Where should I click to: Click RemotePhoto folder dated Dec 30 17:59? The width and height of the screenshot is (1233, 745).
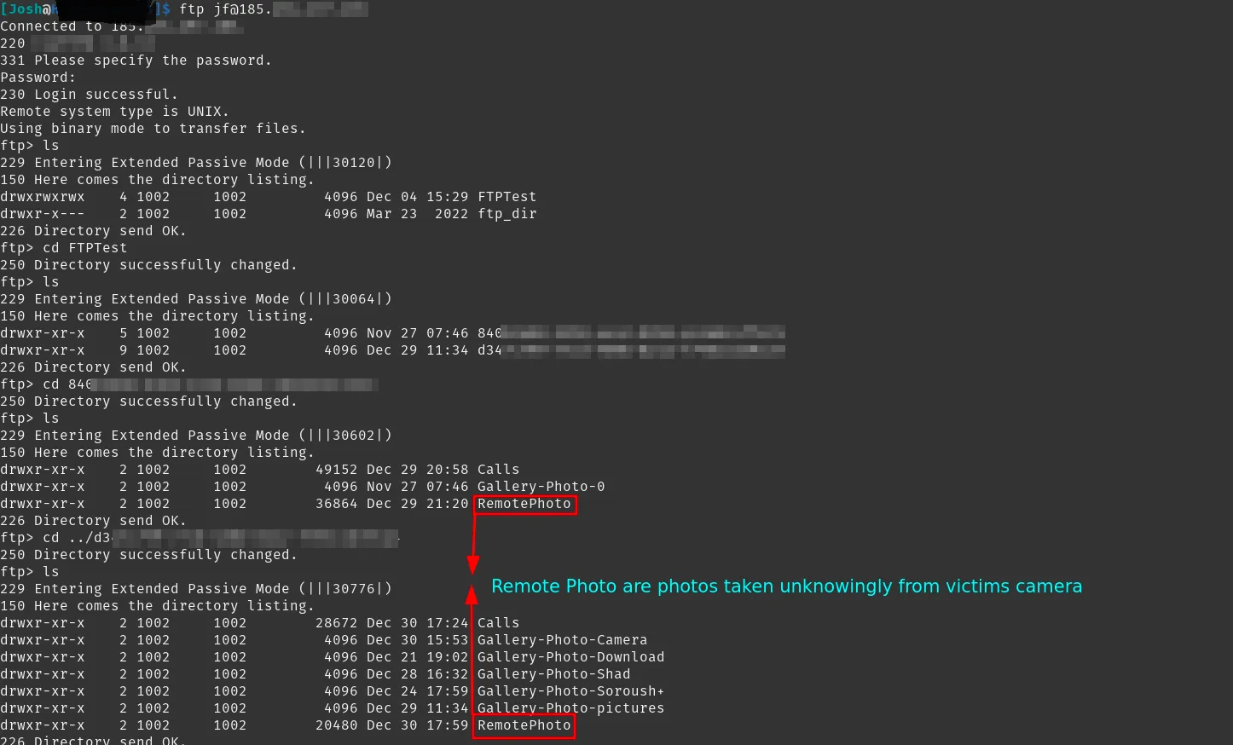tap(524, 725)
